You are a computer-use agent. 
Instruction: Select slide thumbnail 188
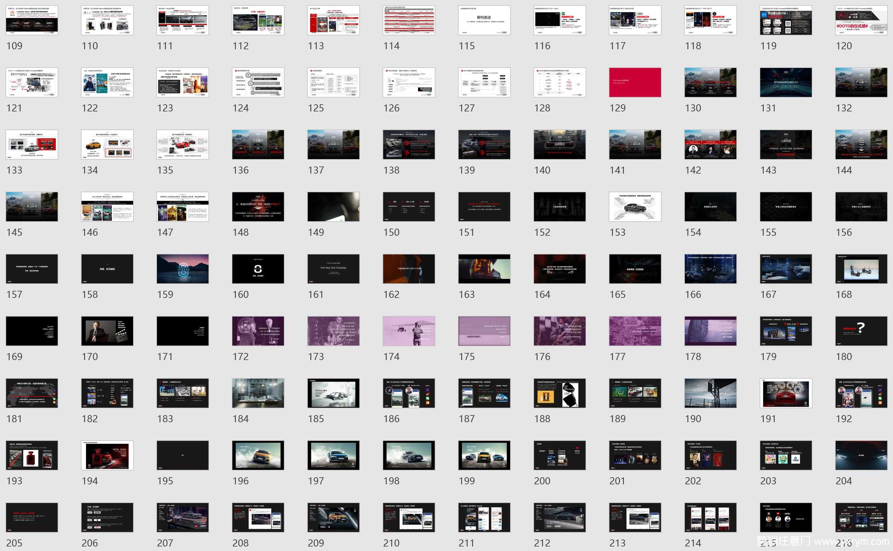point(560,393)
